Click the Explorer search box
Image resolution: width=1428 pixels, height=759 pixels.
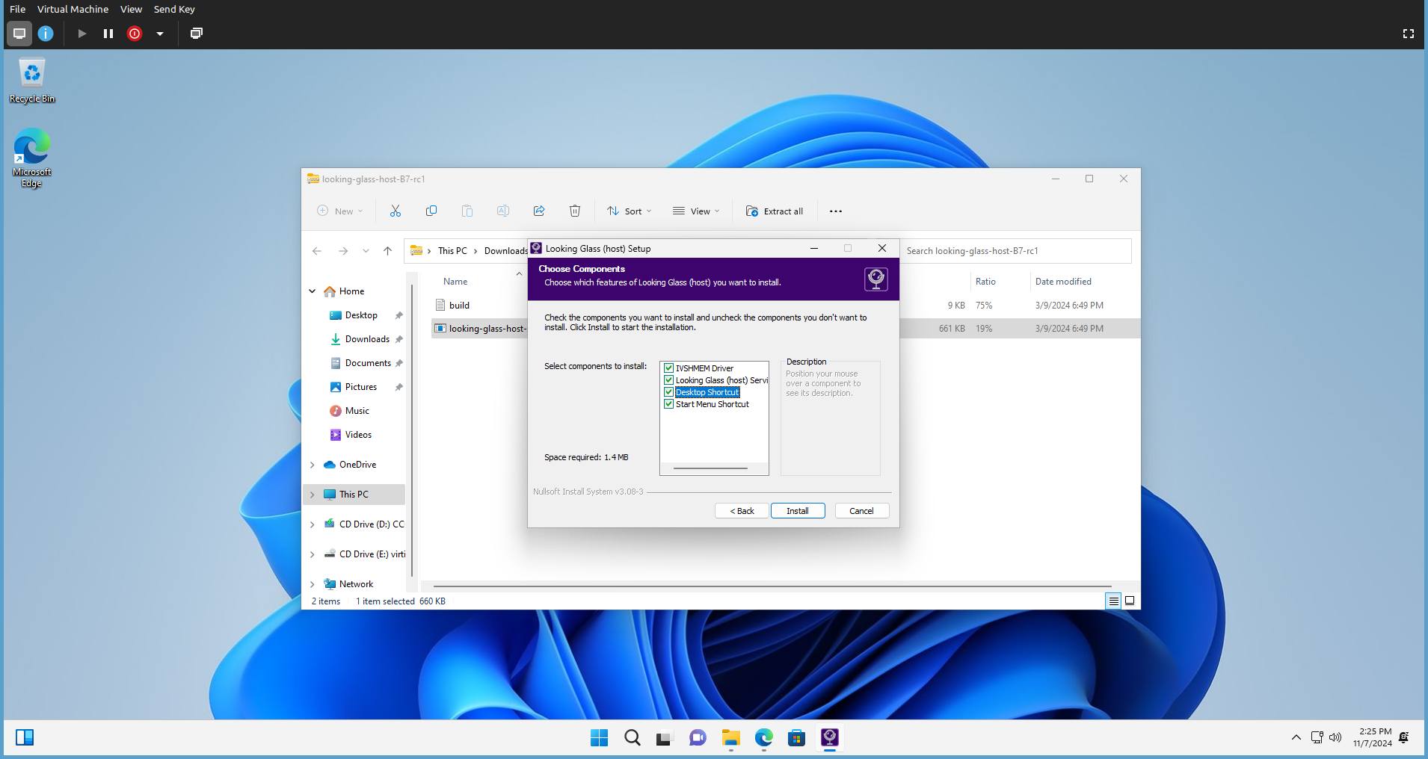tap(1015, 251)
